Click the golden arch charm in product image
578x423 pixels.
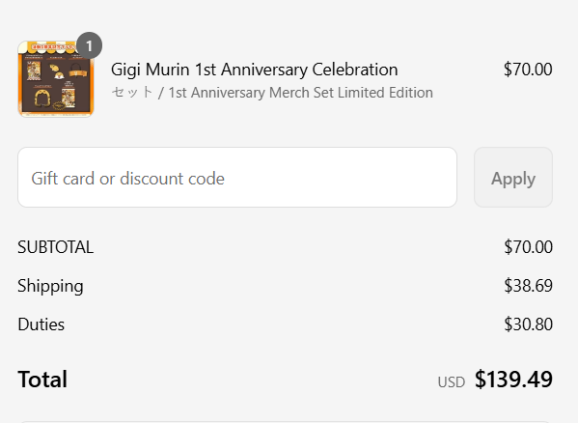pos(41,99)
